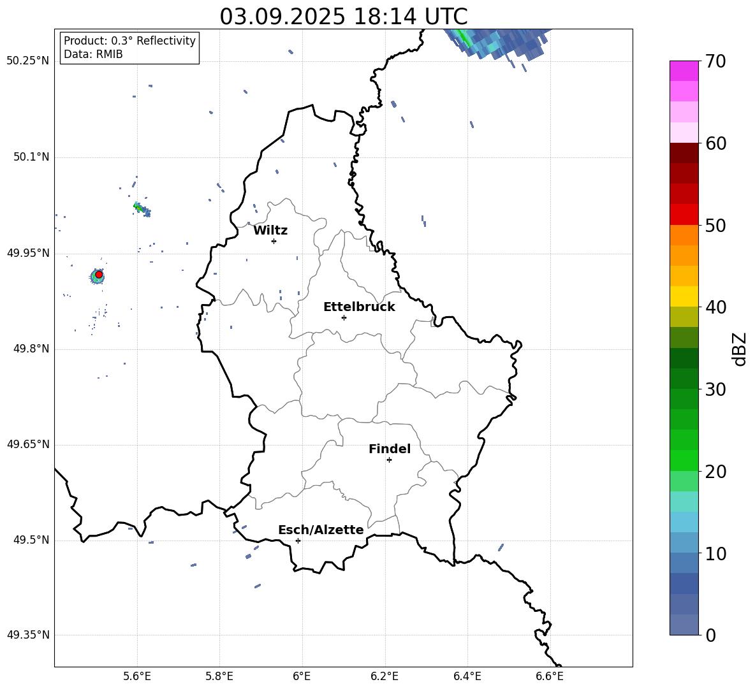
Task: Click the green radar echo near 5.6°E
Action: (142, 209)
